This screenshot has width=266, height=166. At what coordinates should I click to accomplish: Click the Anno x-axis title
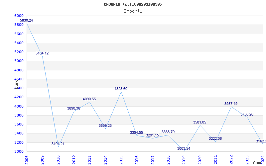[x=258, y=163]
